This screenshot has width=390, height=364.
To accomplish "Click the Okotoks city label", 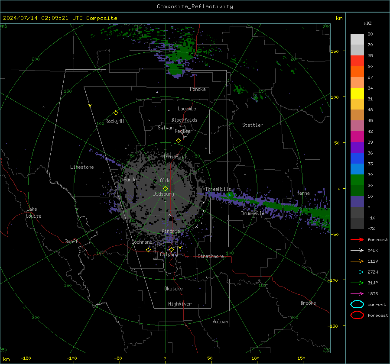I will [x=173, y=289].
